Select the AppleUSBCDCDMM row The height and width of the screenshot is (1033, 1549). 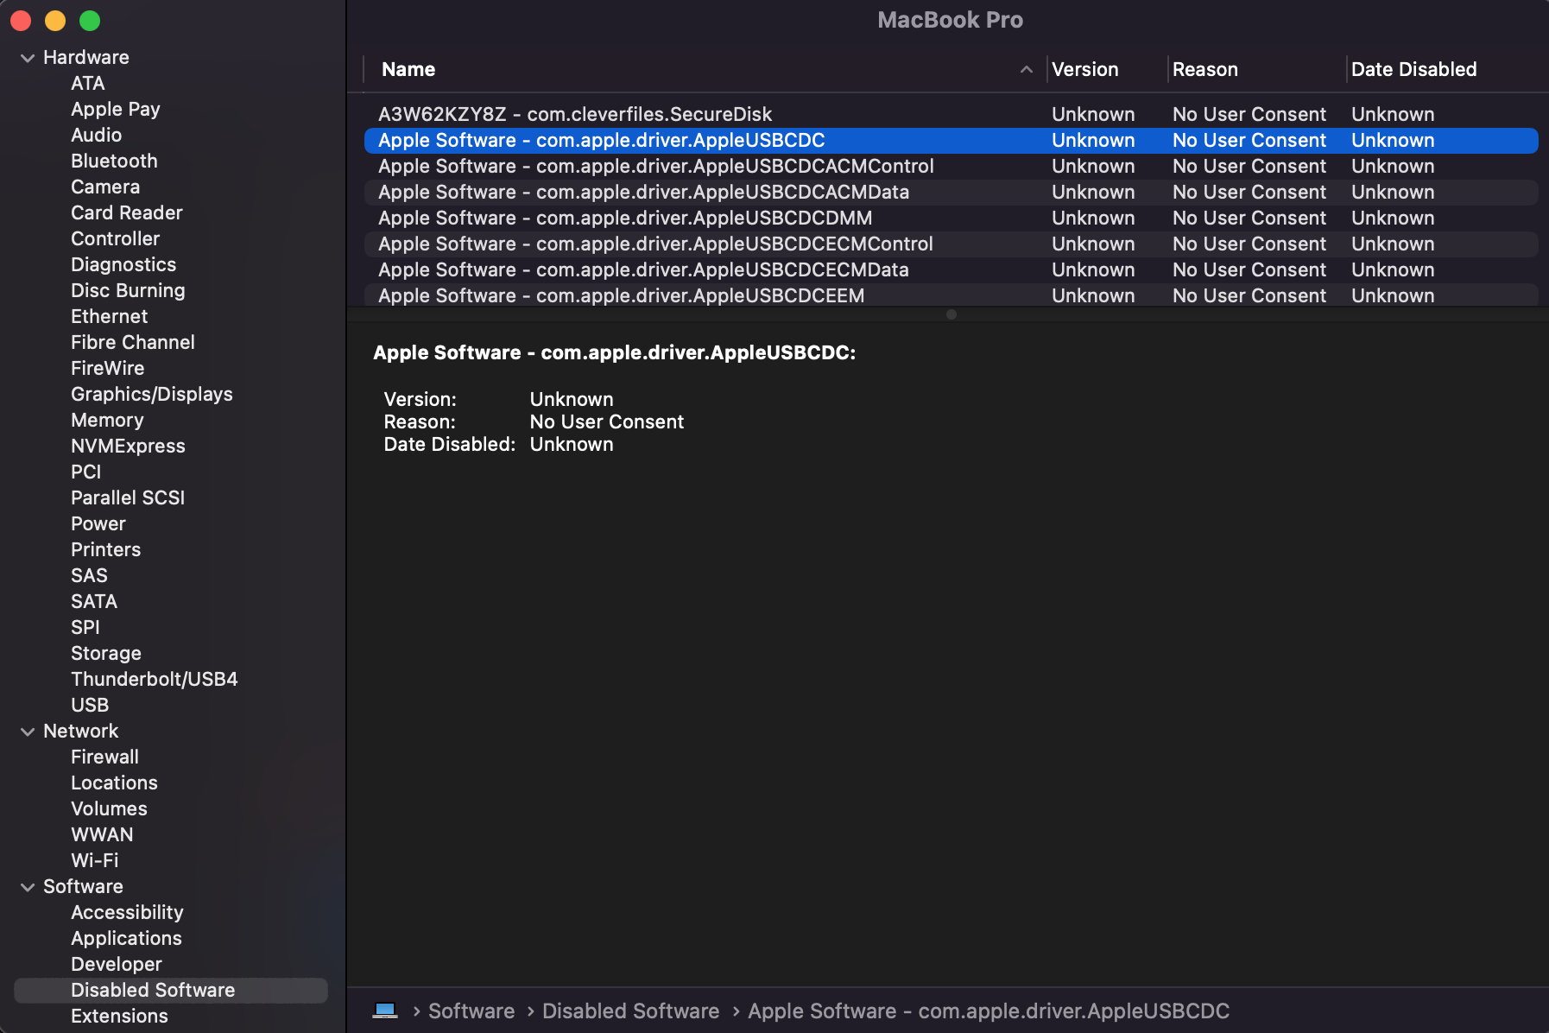[951, 219]
